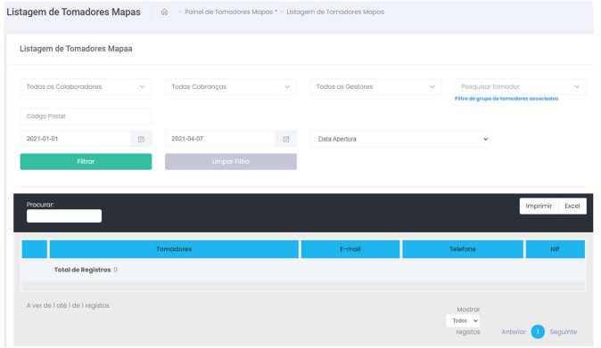
Task: Click the 'A ver de 1 até 1 de 1 registos' text
Action: pos(68,305)
